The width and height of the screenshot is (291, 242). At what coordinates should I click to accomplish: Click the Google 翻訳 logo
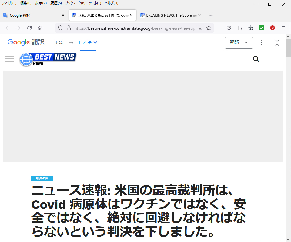(x=26, y=42)
